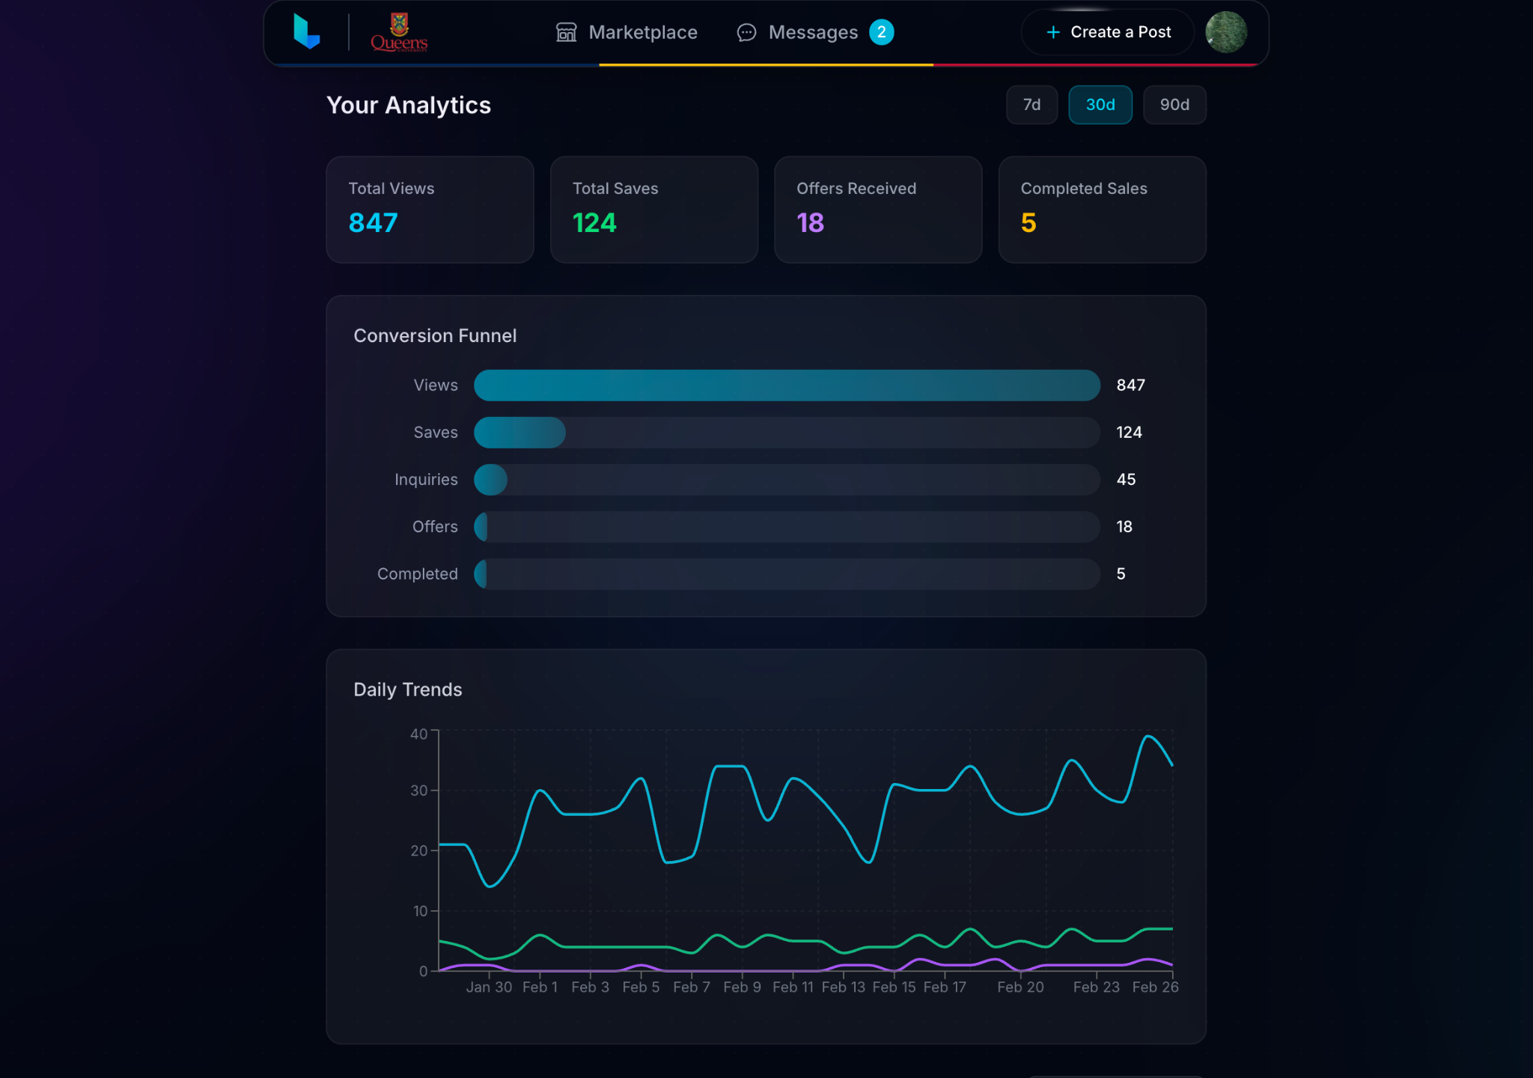Click the Feb 26 peak on trend line
This screenshot has height=1078, width=1533.
tap(1148, 737)
